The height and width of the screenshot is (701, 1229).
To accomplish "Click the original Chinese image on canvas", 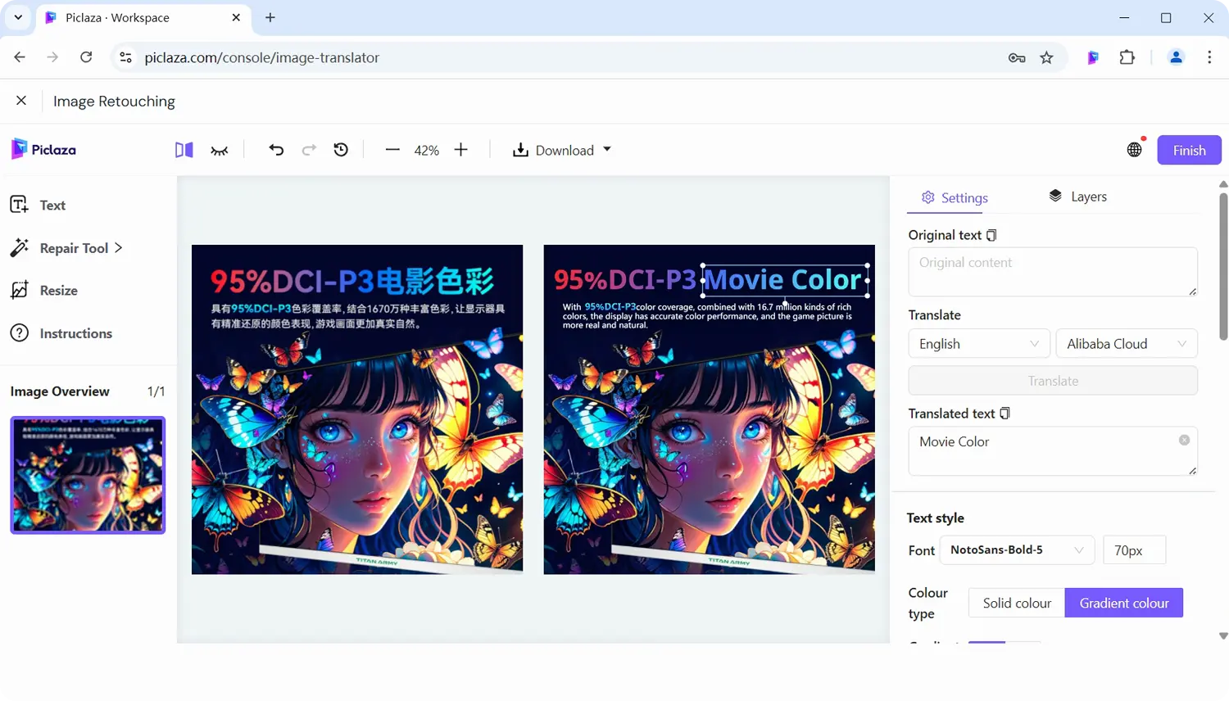I will point(357,409).
